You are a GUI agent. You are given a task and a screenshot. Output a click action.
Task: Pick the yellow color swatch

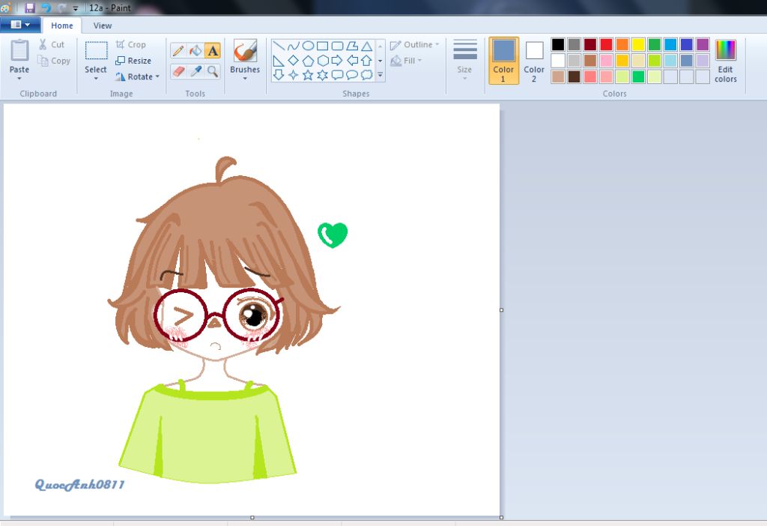point(638,44)
